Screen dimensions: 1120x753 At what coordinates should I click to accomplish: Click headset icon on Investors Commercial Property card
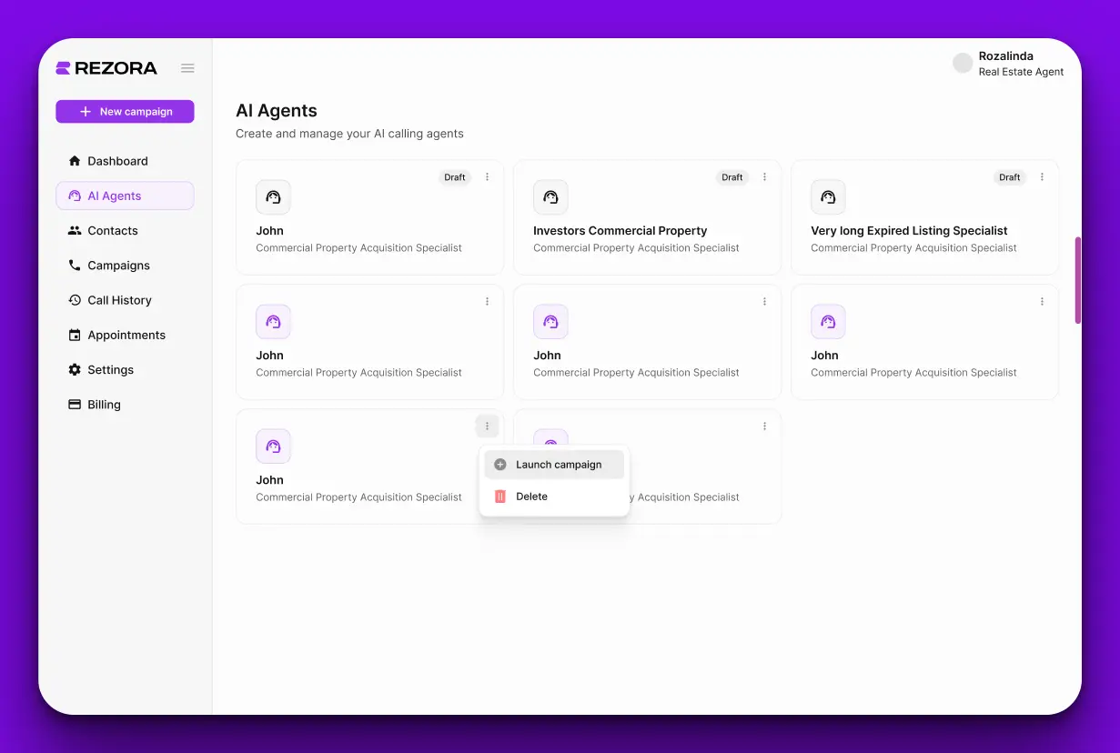(550, 197)
